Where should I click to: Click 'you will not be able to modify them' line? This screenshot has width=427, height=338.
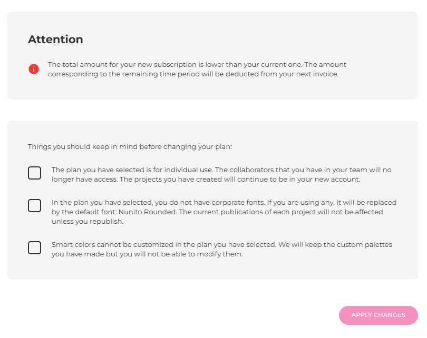tap(147, 254)
